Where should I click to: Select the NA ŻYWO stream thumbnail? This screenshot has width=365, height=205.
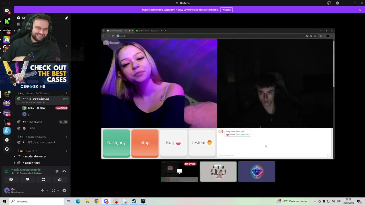tap(179, 171)
